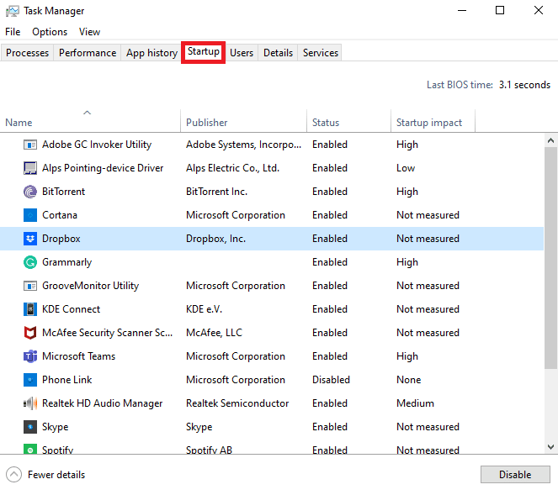Click the McAfee, LLC publisher cell
558x495 pixels.
[x=214, y=333]
